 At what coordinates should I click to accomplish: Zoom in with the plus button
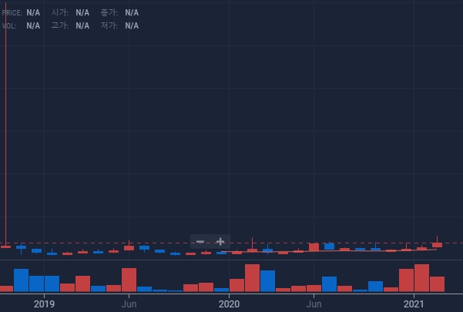(x=220, y=242)
